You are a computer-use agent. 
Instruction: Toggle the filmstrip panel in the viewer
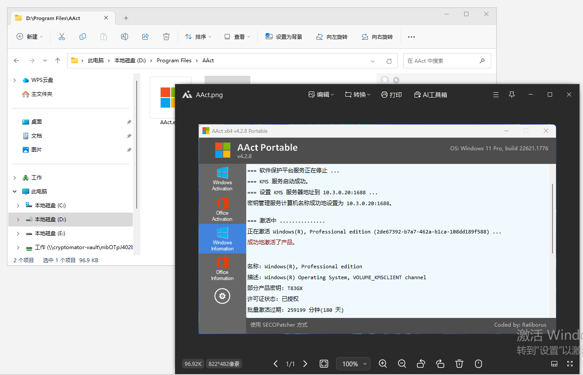(554, 364)
